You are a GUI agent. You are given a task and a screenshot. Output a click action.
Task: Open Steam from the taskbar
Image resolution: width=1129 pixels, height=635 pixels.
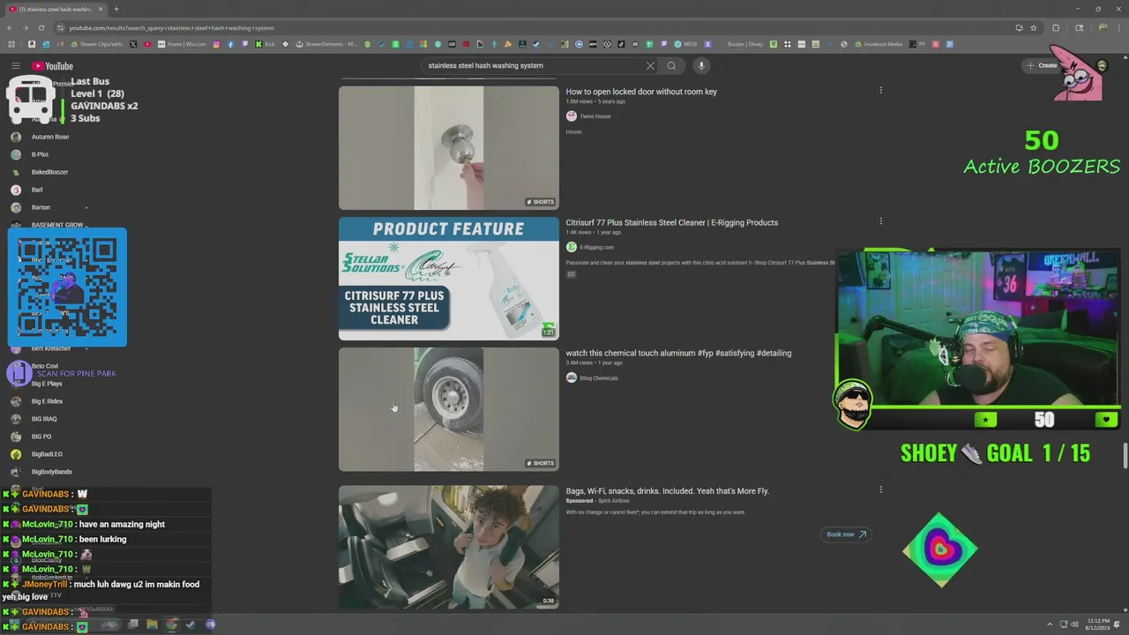pos(191,624)
